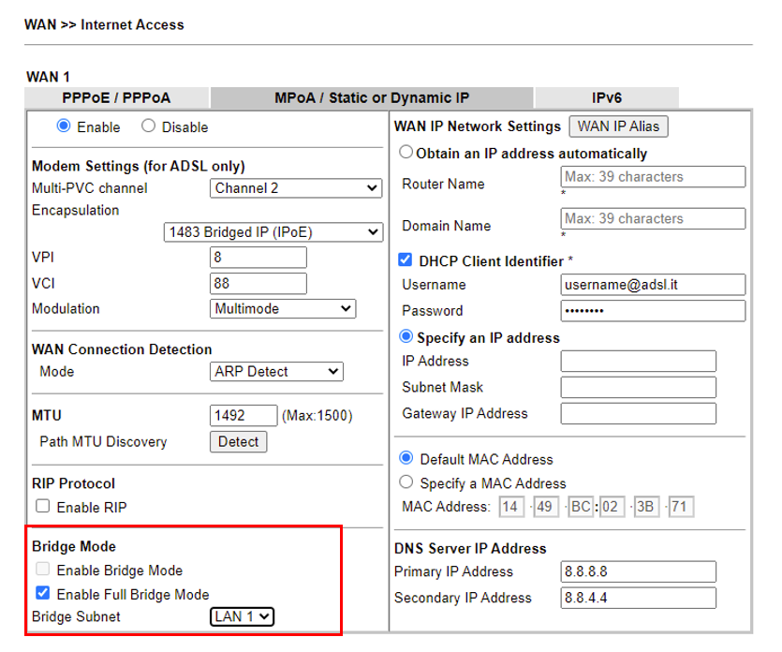The height and width of the screenshot is (652, 782).
Task: Click the MAC Address field containing 49
Action: click(546, 507)
